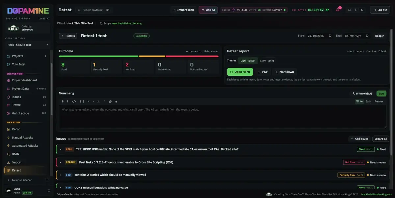This screenshot has height=198, width=395.
Task: Open OSINT from the sidebar
Action: 26,154
